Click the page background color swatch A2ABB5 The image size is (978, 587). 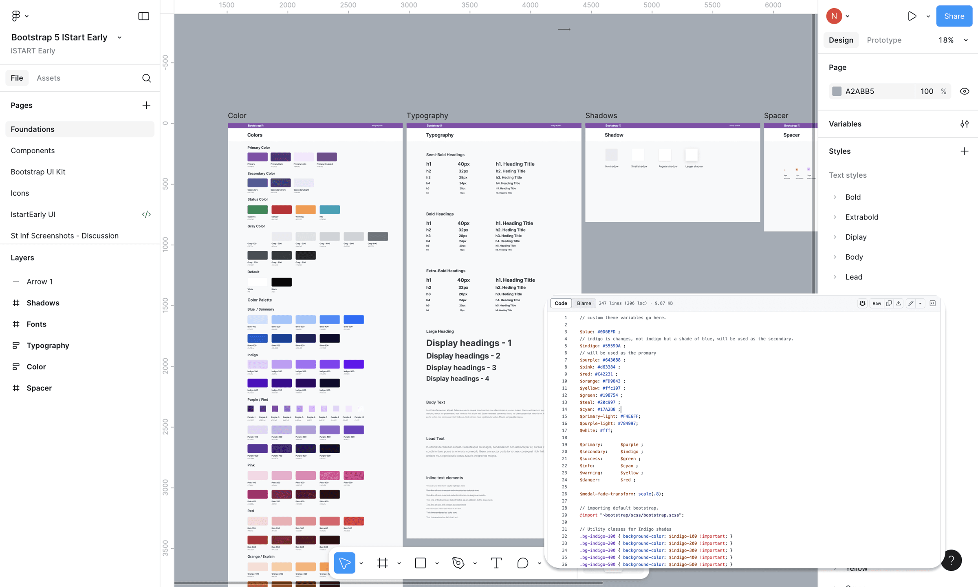[x=837, y=91]
